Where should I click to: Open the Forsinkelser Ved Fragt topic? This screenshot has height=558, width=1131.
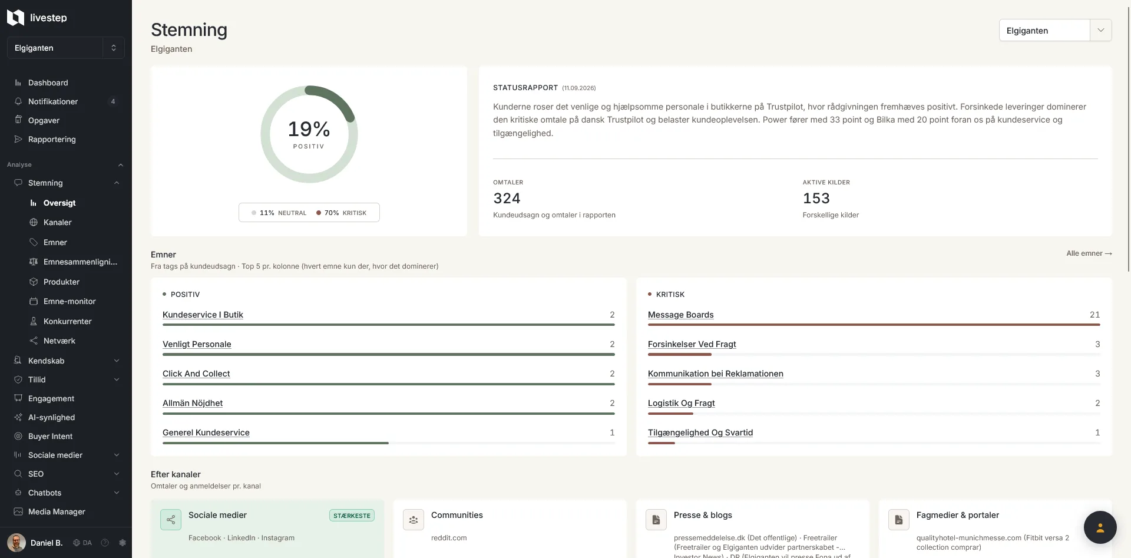[692, 344]
